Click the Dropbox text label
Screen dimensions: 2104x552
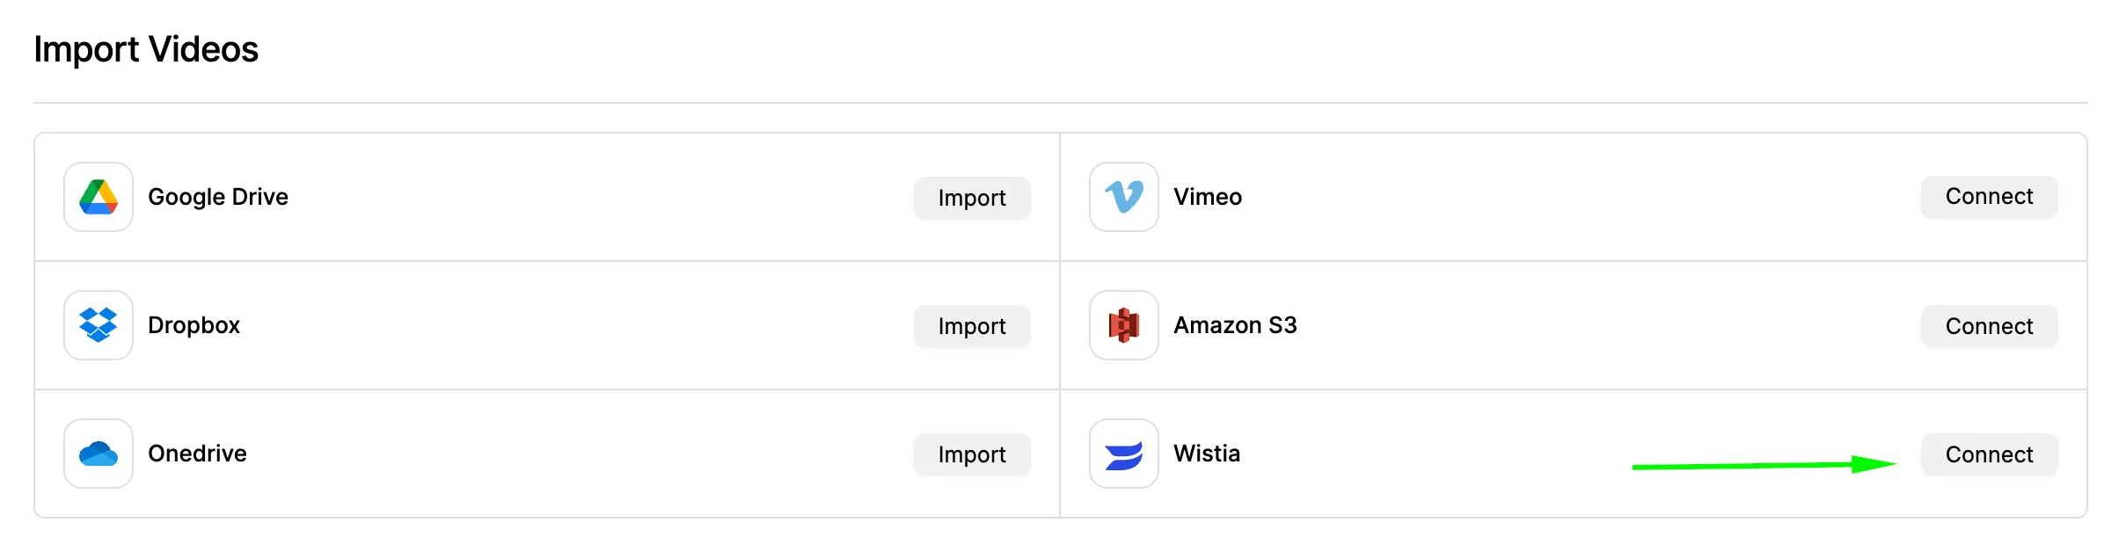point(194,325)
